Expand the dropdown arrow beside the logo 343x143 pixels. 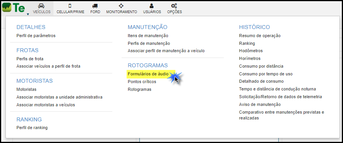[28, 14]
